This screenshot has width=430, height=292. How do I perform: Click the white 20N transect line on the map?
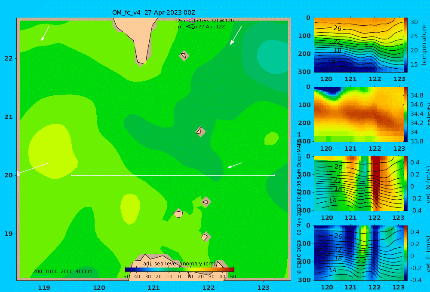[x=173, y=175]
